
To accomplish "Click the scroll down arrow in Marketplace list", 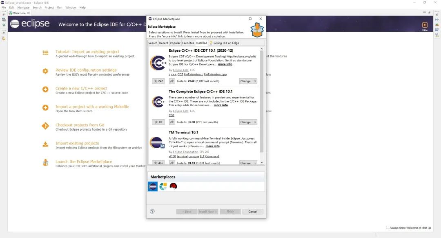I will coord(262,162).
